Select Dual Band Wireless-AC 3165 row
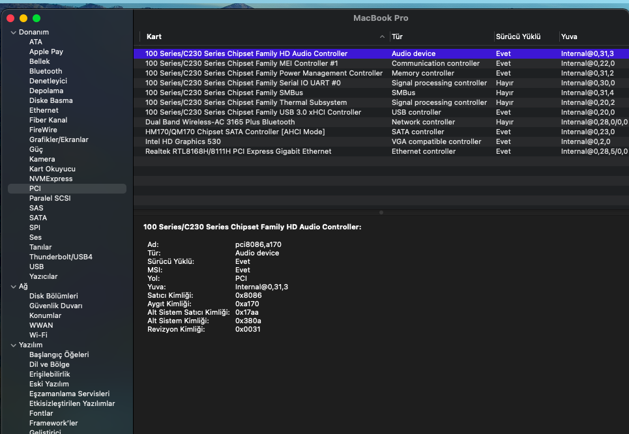This screenshot has height=434, width=629. click(220, 122)
